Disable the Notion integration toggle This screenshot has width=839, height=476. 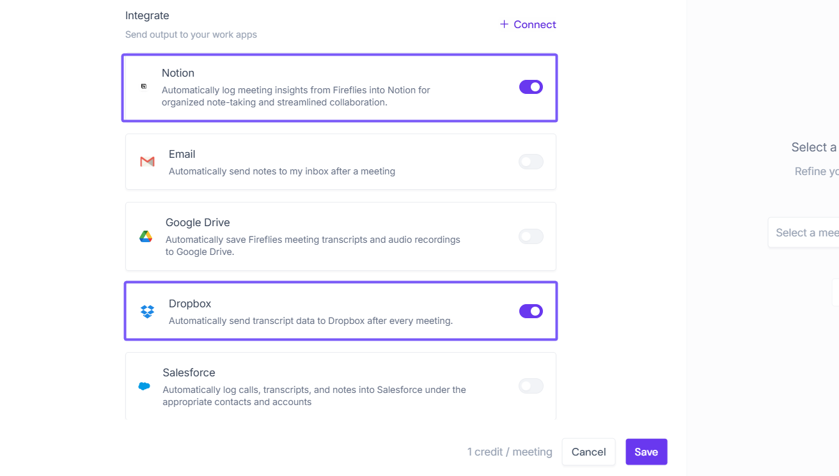click(531, 87)
